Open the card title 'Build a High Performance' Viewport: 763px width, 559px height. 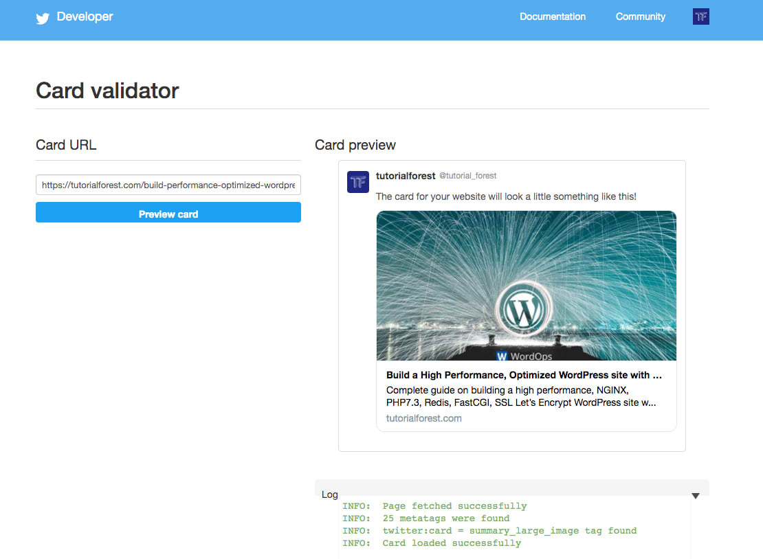click(x=524, y=375)
